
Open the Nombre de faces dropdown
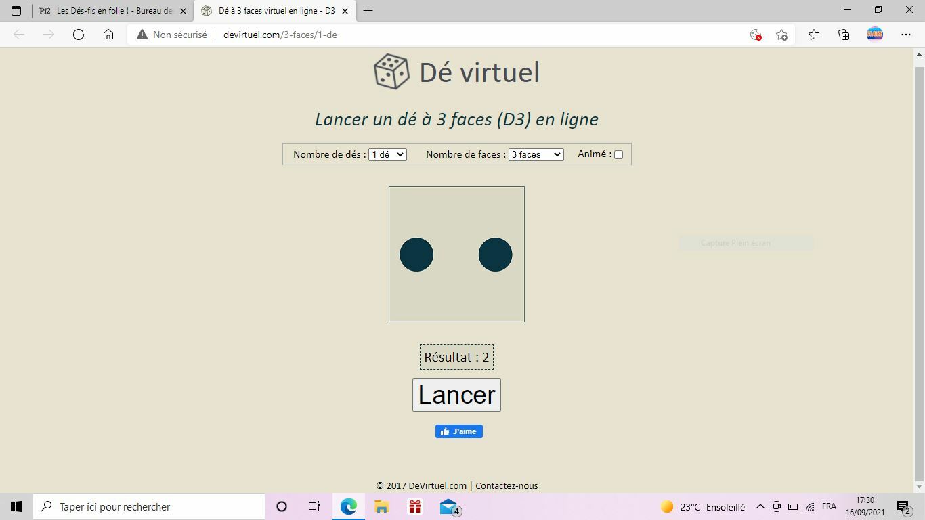click(536, 154)
